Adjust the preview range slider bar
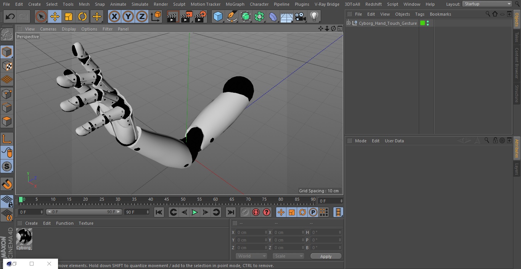The width and height of the screenshot is (521, 269). [84, 212]
